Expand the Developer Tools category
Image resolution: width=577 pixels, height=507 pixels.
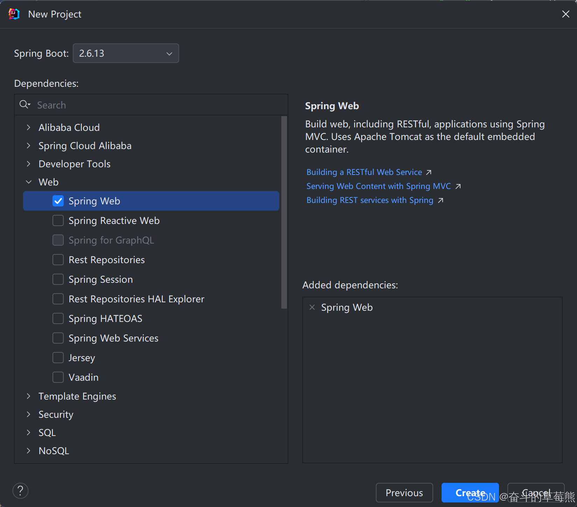(29, 164)
